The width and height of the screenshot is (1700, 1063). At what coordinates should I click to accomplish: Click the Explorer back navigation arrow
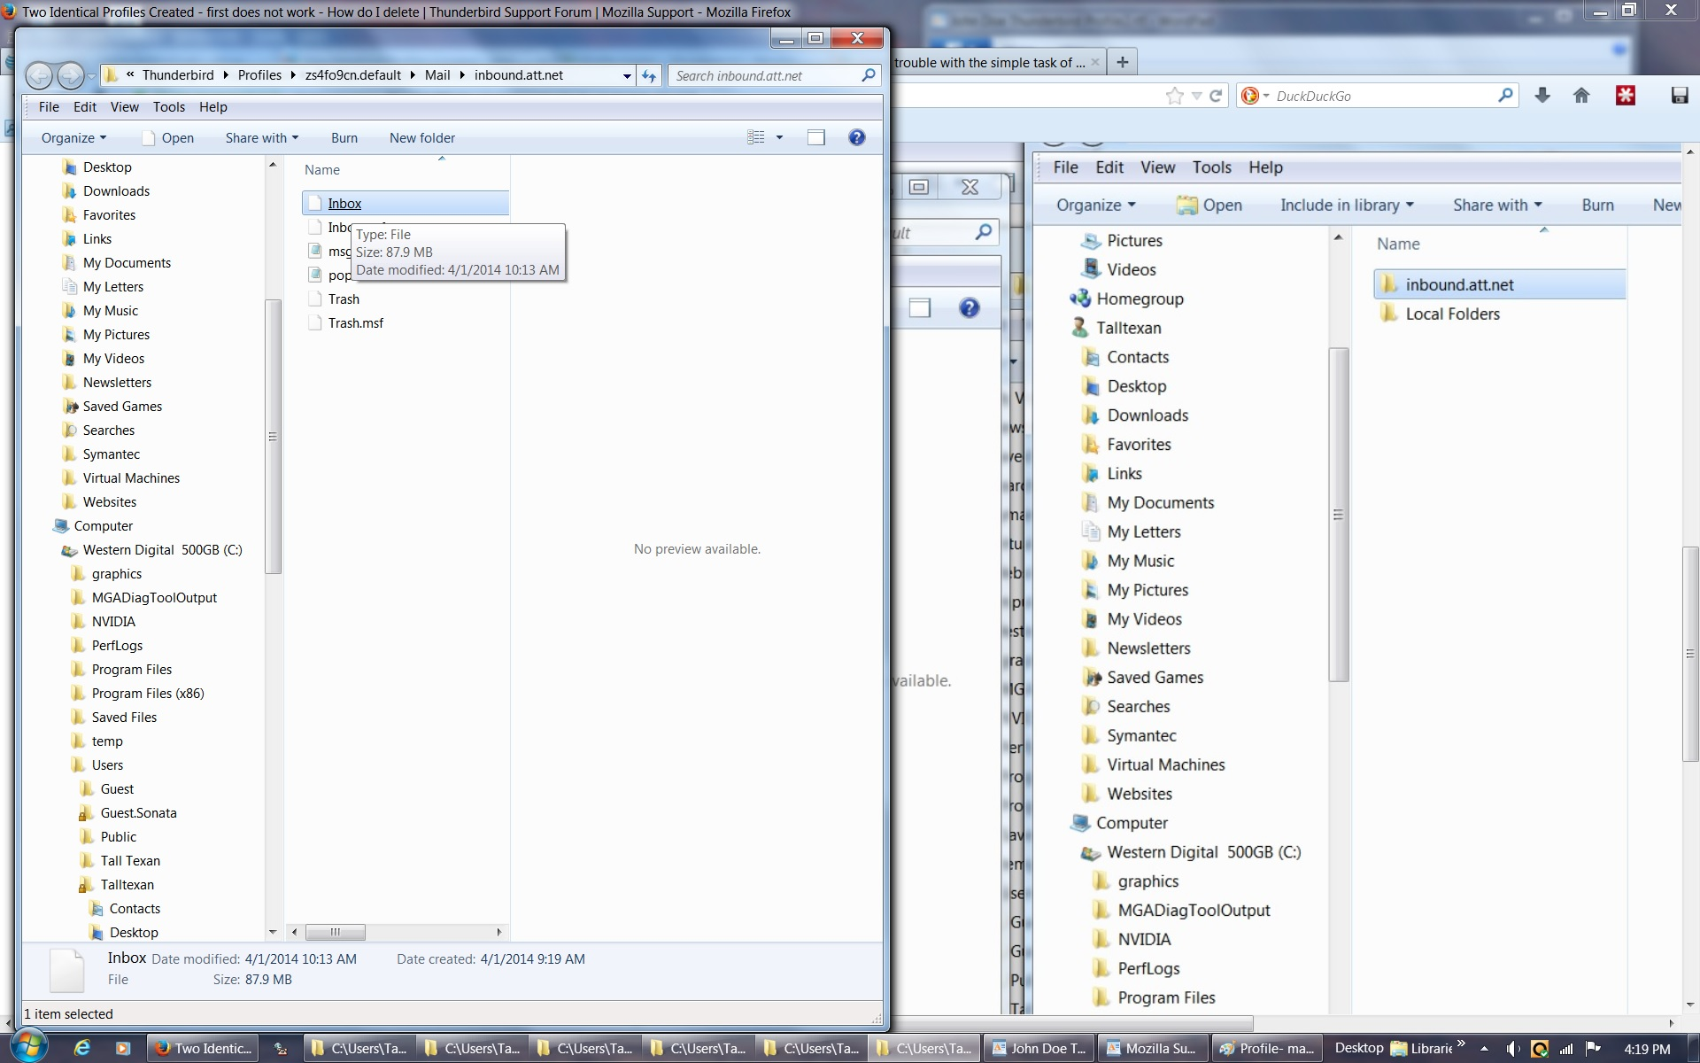pyautogui.click(x=39, y=76)
